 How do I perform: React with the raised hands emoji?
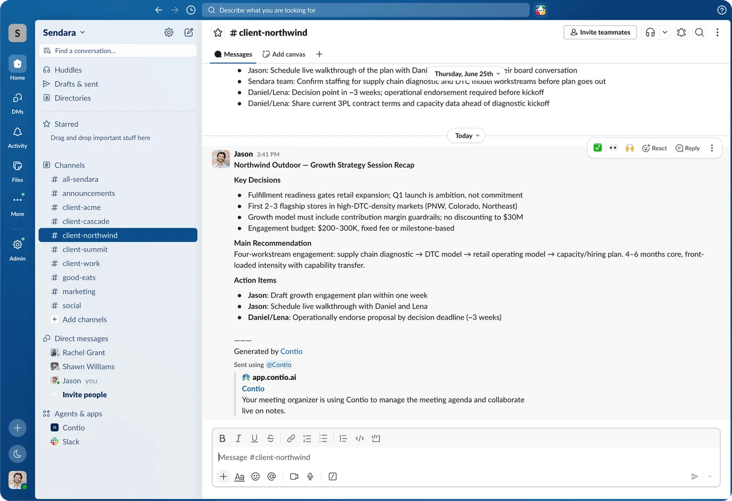(x=630, y=148)
